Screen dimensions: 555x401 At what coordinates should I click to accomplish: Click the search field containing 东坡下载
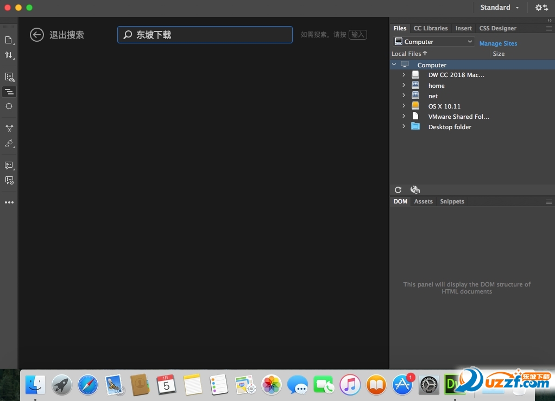pos(205,35)
